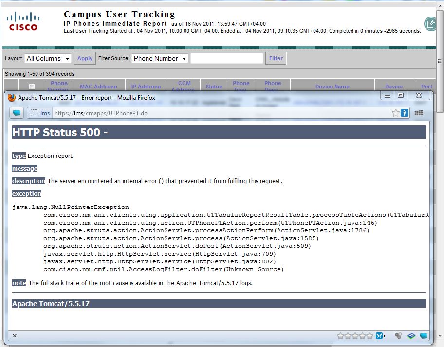Click the export report icon at top right

[x=431, y=24]
